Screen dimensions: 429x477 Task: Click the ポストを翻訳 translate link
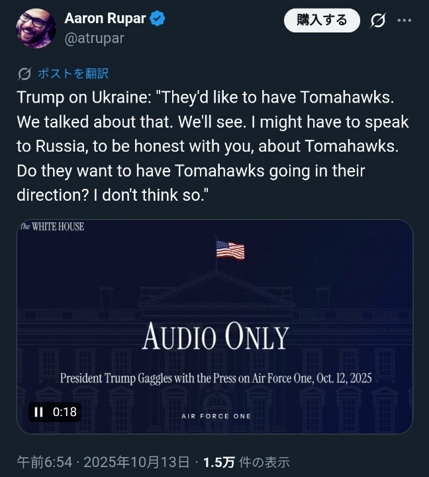73,73
